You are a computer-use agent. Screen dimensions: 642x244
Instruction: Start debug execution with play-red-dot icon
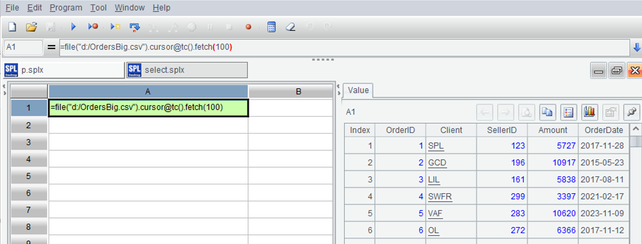(x=93, y=27)
